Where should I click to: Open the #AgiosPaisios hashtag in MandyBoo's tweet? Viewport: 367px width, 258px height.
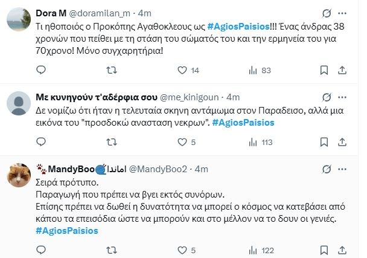67,230
